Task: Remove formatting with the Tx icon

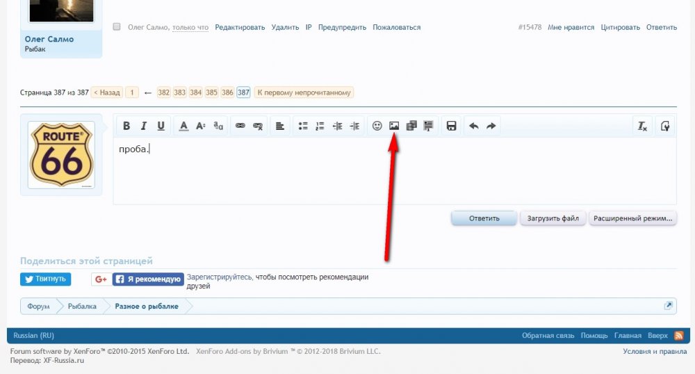Action: pos(643,126)
